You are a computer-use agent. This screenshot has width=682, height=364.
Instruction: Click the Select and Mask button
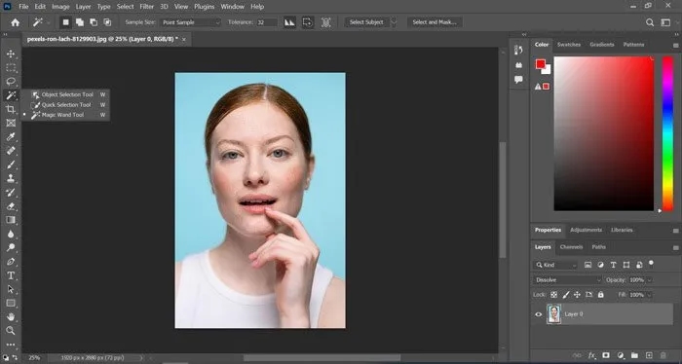[x=435, y=22]
